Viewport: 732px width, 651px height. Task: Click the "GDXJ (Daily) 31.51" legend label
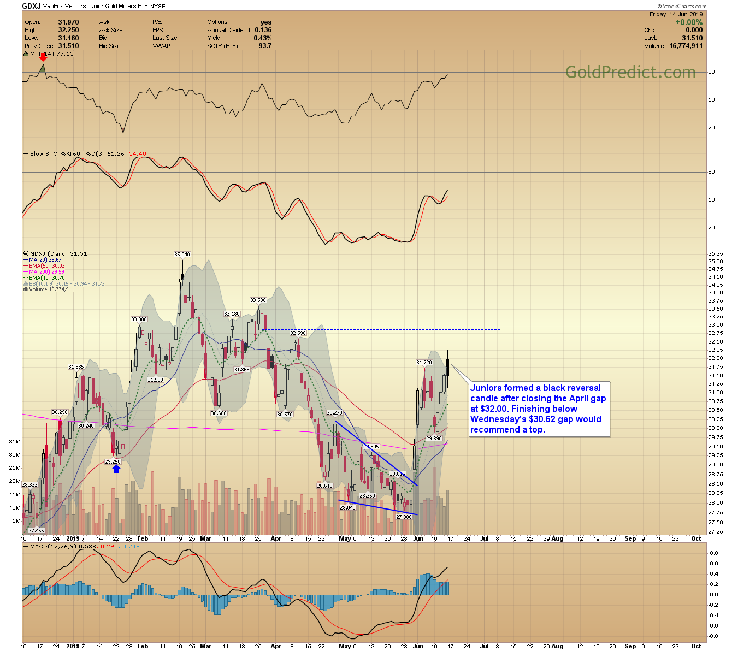58,254
